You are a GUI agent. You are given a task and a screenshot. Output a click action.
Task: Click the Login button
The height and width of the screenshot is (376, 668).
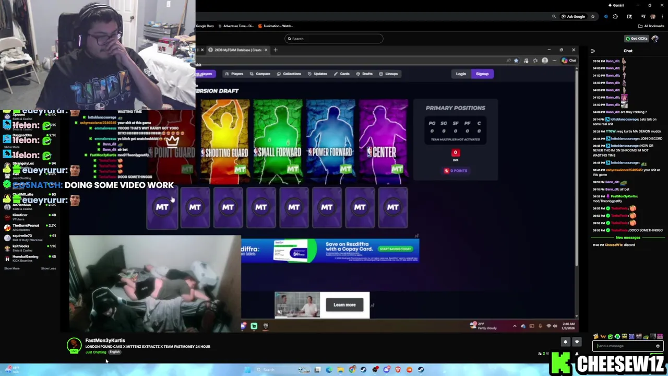(x=461, y=74)
